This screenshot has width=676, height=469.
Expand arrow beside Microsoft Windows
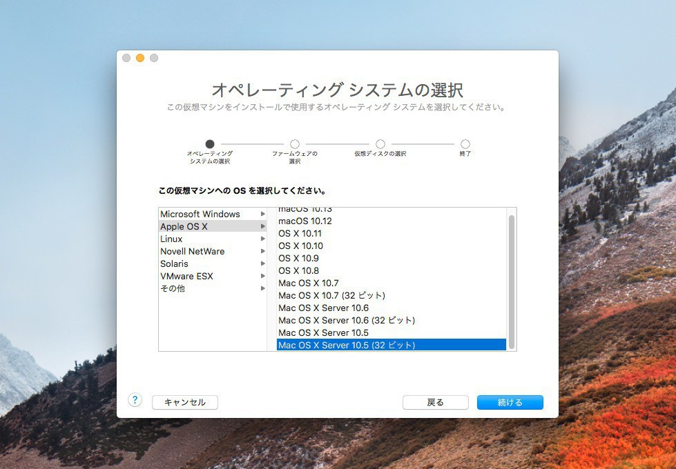262,214
